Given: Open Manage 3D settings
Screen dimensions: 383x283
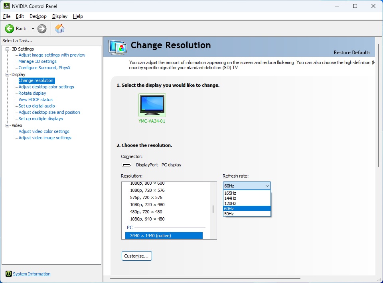Looking at the screenshot, I should 38,61.
